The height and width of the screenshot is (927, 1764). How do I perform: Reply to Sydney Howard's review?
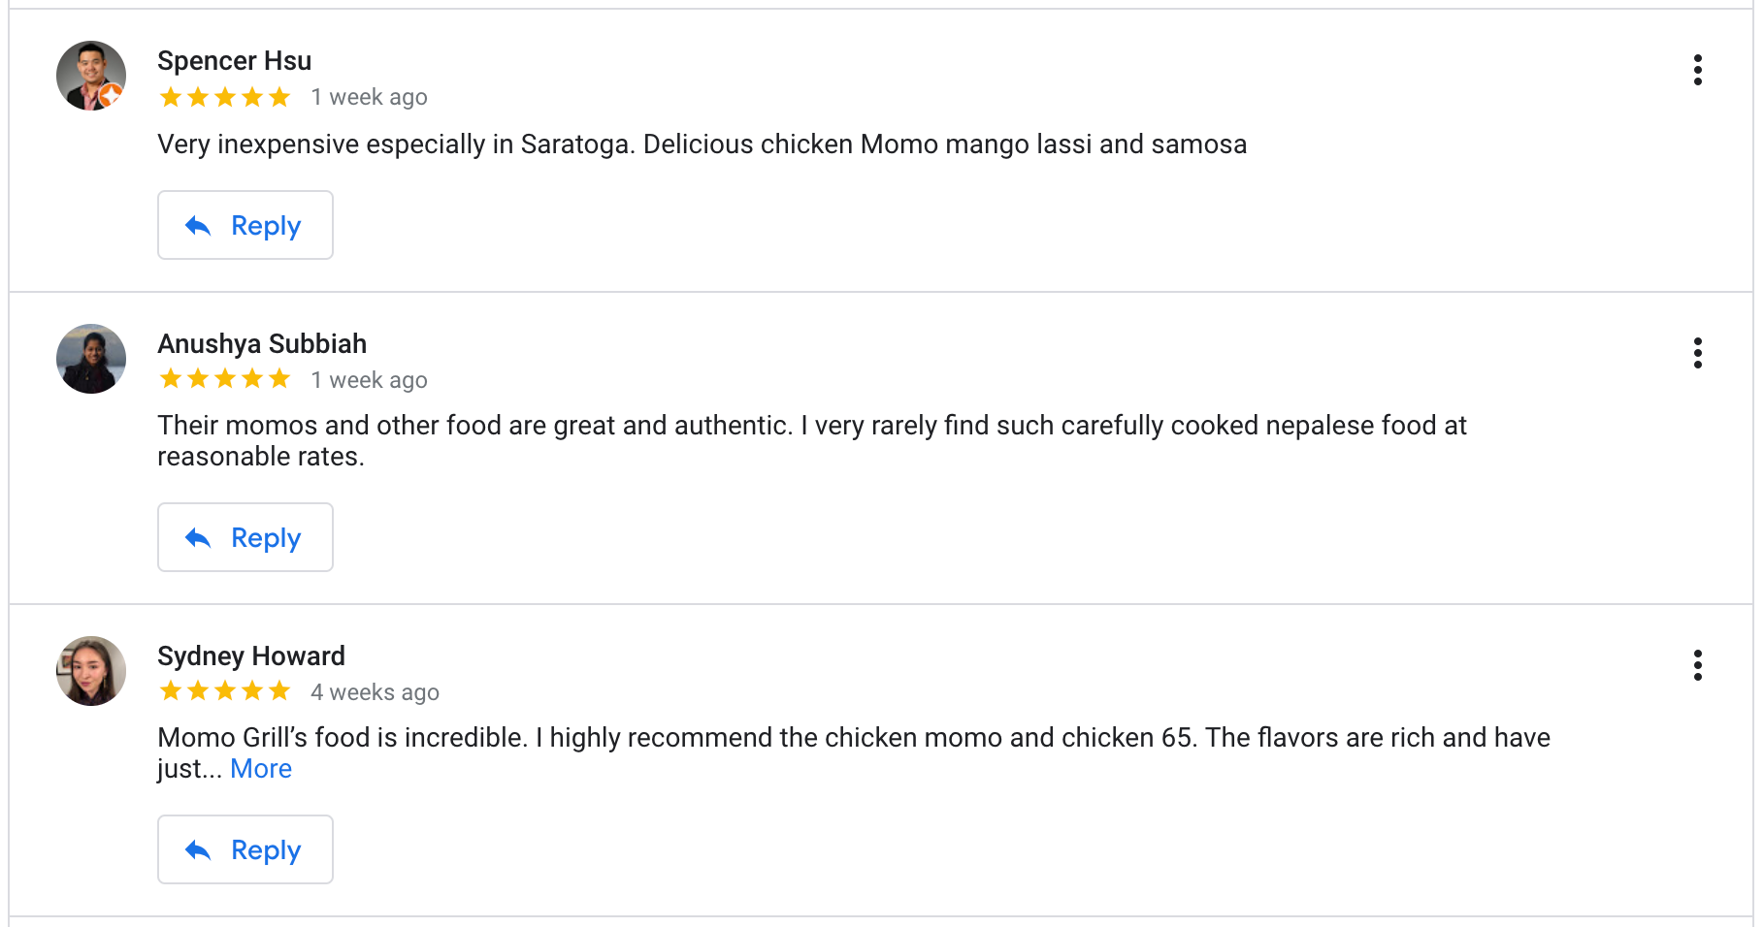[245, 849]
